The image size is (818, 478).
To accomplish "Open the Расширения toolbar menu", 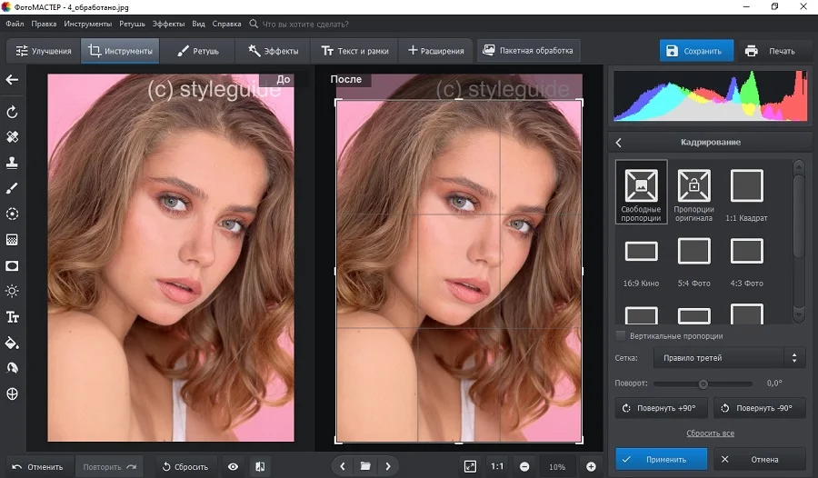I will pyautogui.click(x=435, y=51).
